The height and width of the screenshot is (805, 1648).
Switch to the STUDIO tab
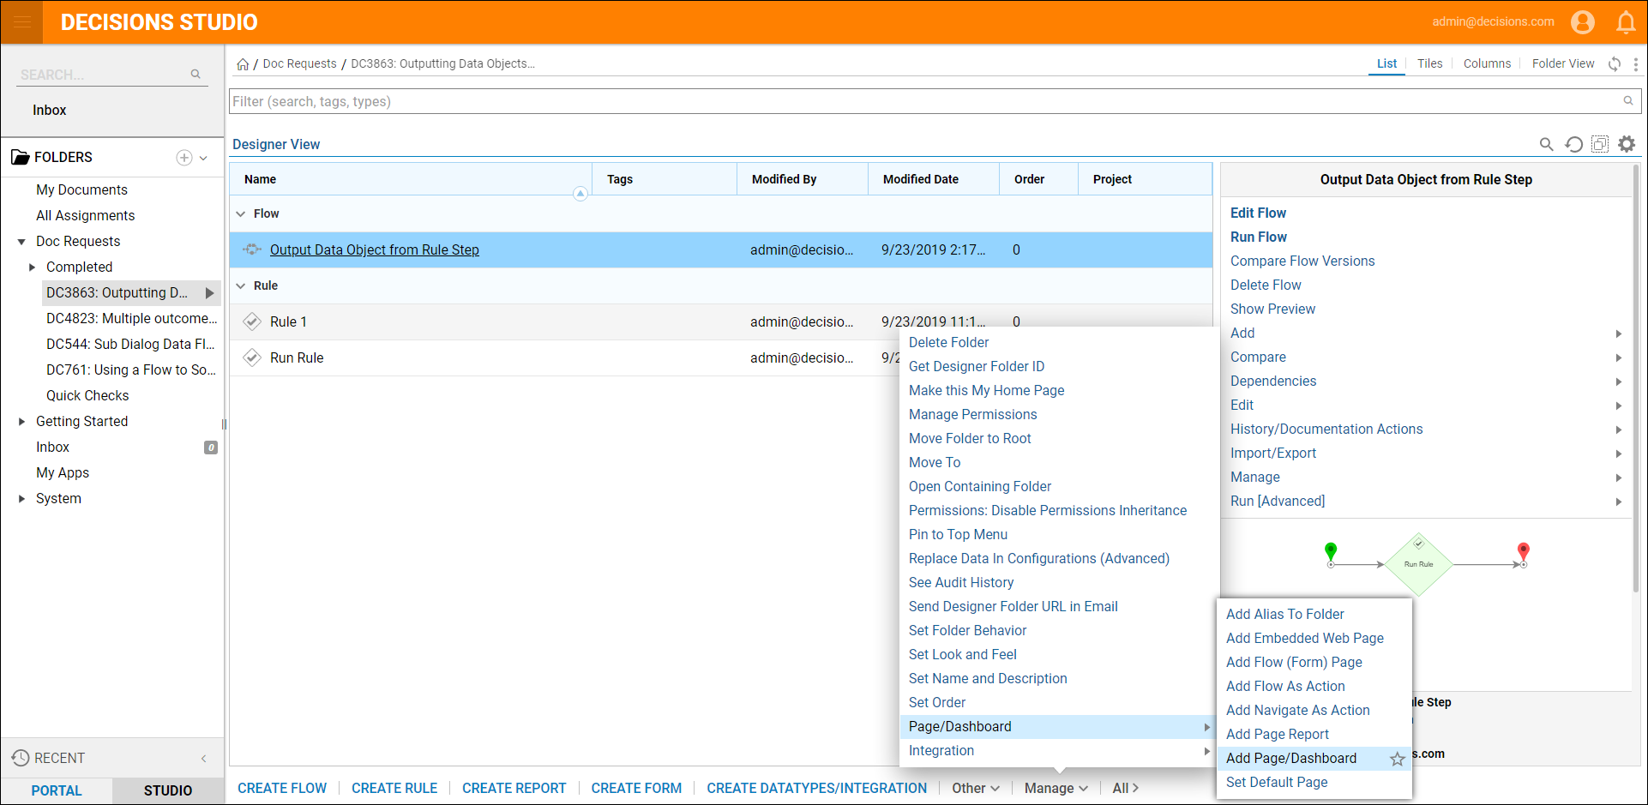click(168, 790)
